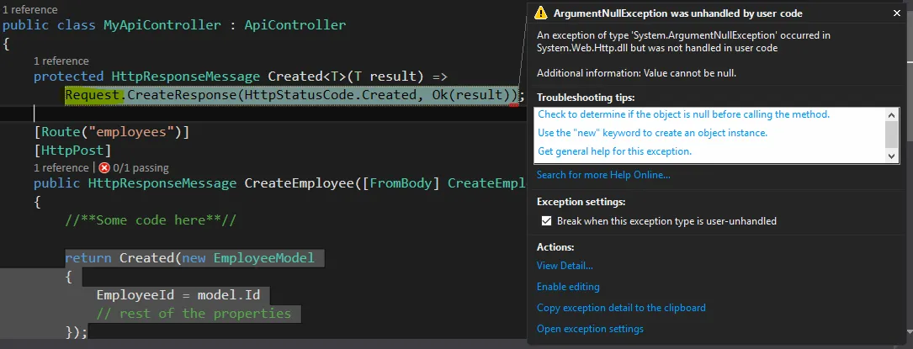The image size is (913, 349).
Task: Click 'Troubleshooting tips:' heading
Action: (x=586, y=98)
